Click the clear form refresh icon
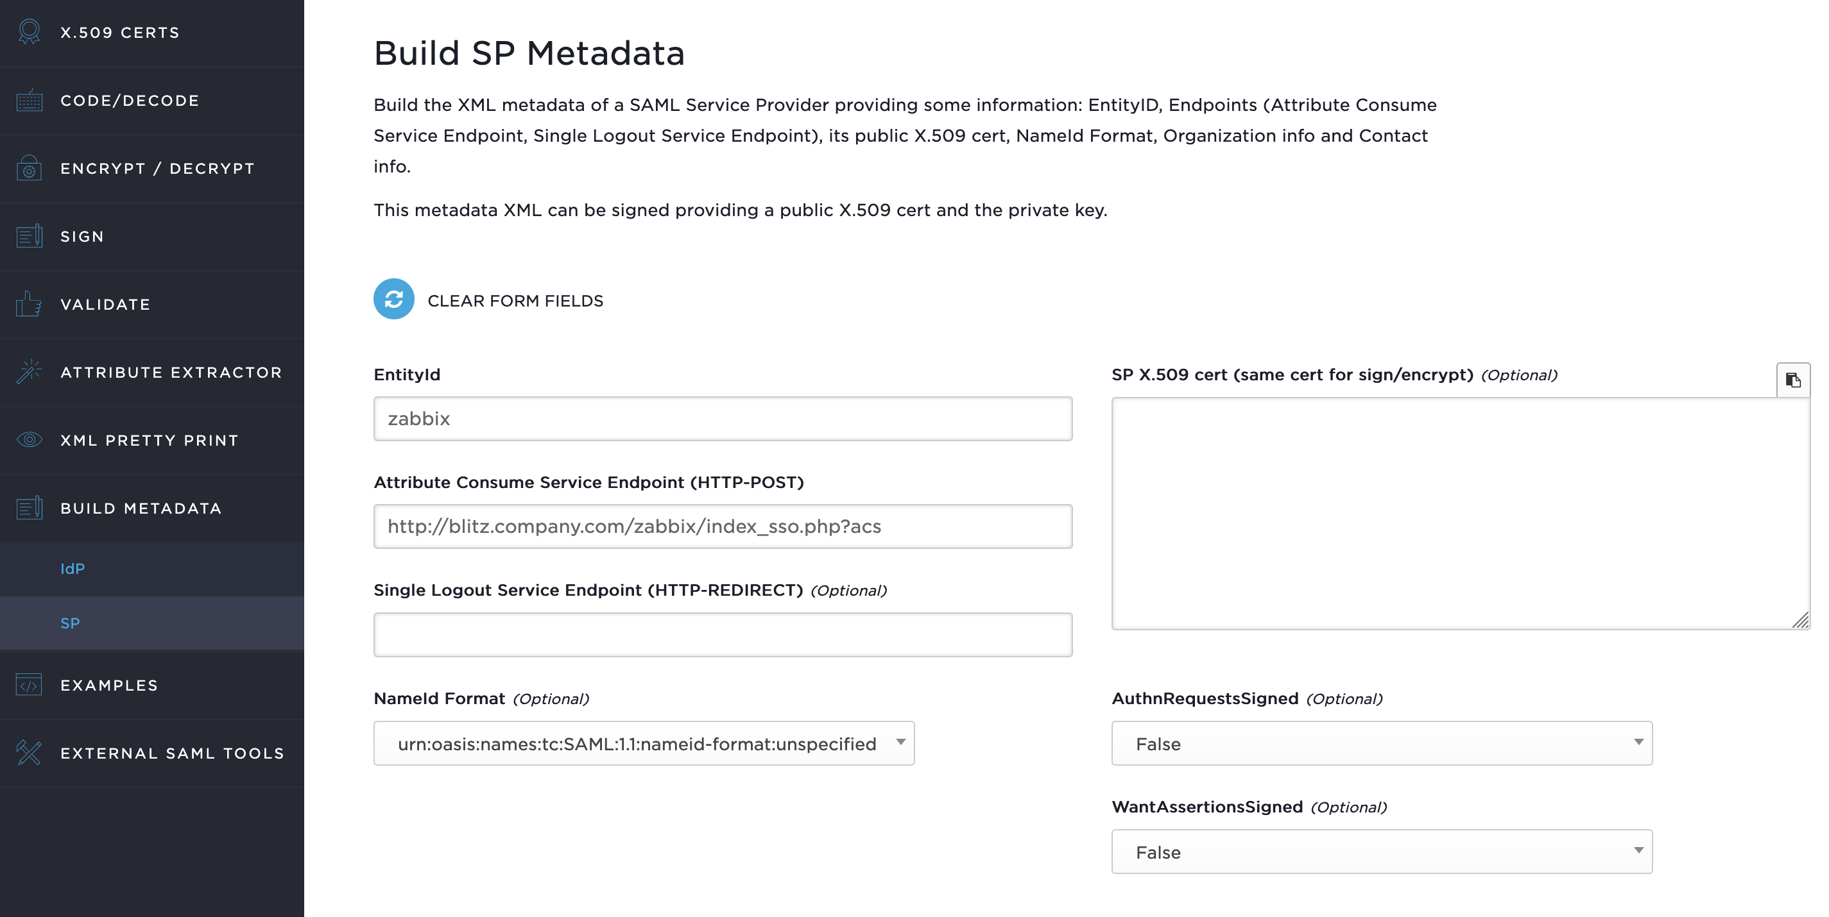The width and height of the screenshot is (1829, 917). click(x=393, y=299)
